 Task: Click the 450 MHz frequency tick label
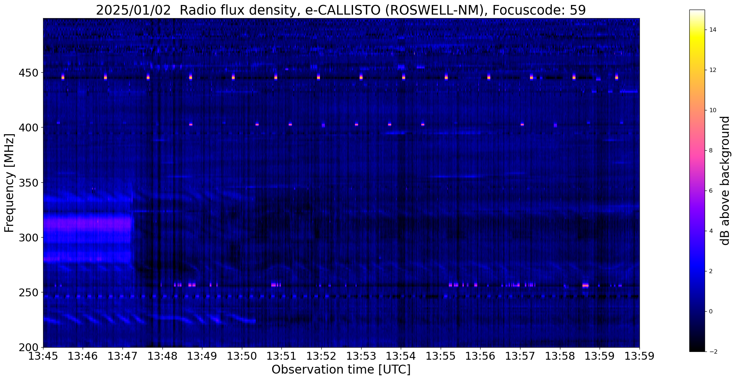(x=28, y=73)
